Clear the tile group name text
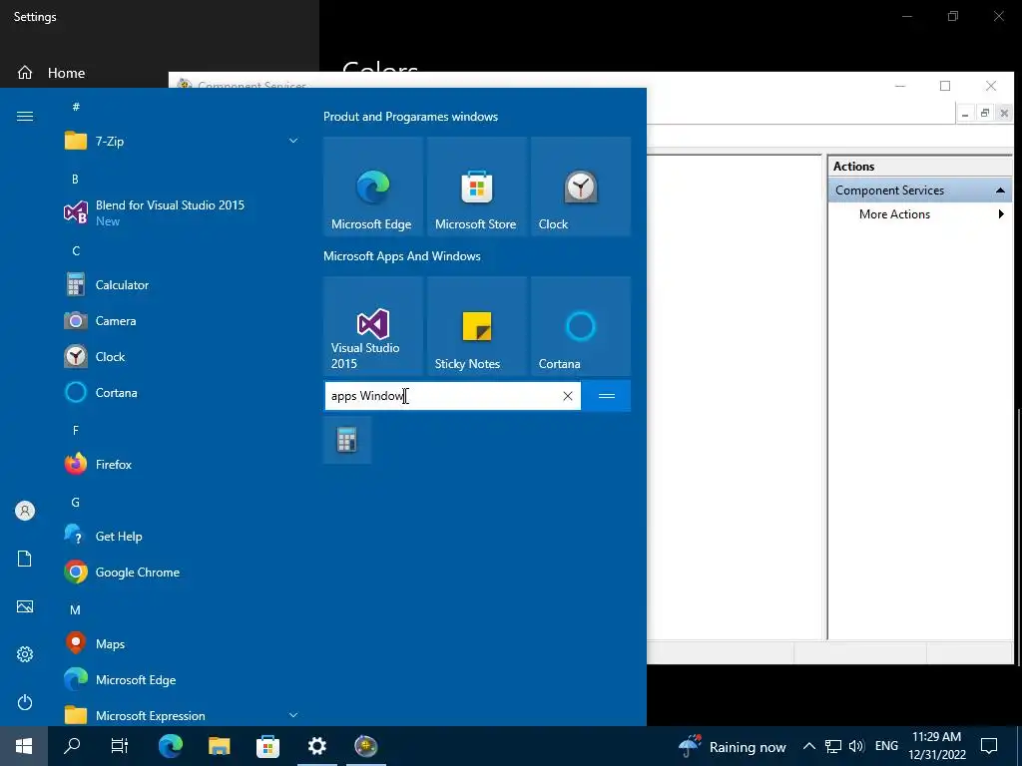1022x766 pixels. coord(568,396)
